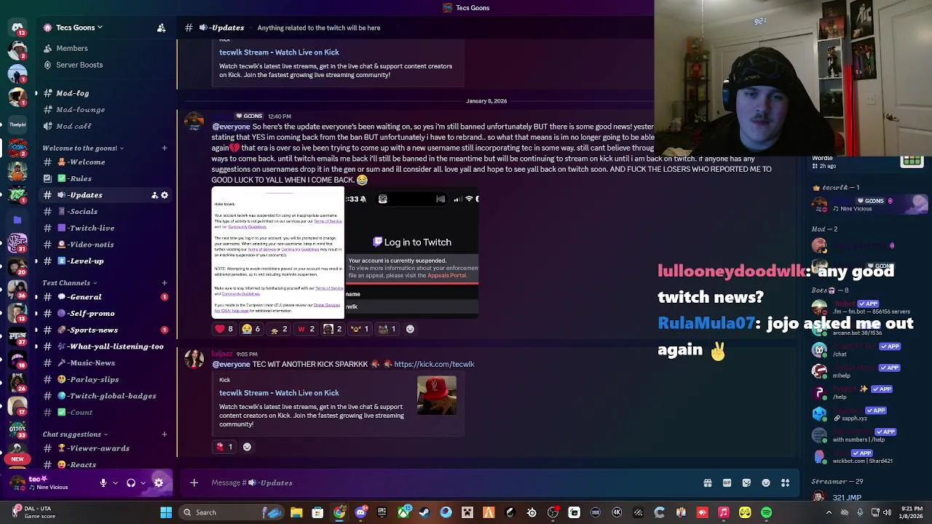Add reaction to the Kick Sparkk message
Screen dimensions: 932x524
tap(247, 447)
